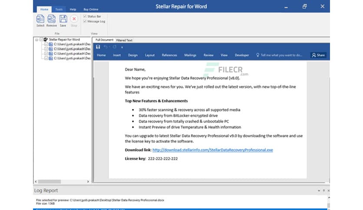Pin the Log Report panel
The image size is (363, 210).
tap(323, 190)
